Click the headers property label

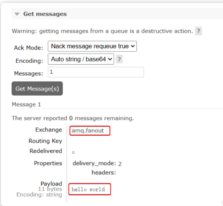(103, 172)
